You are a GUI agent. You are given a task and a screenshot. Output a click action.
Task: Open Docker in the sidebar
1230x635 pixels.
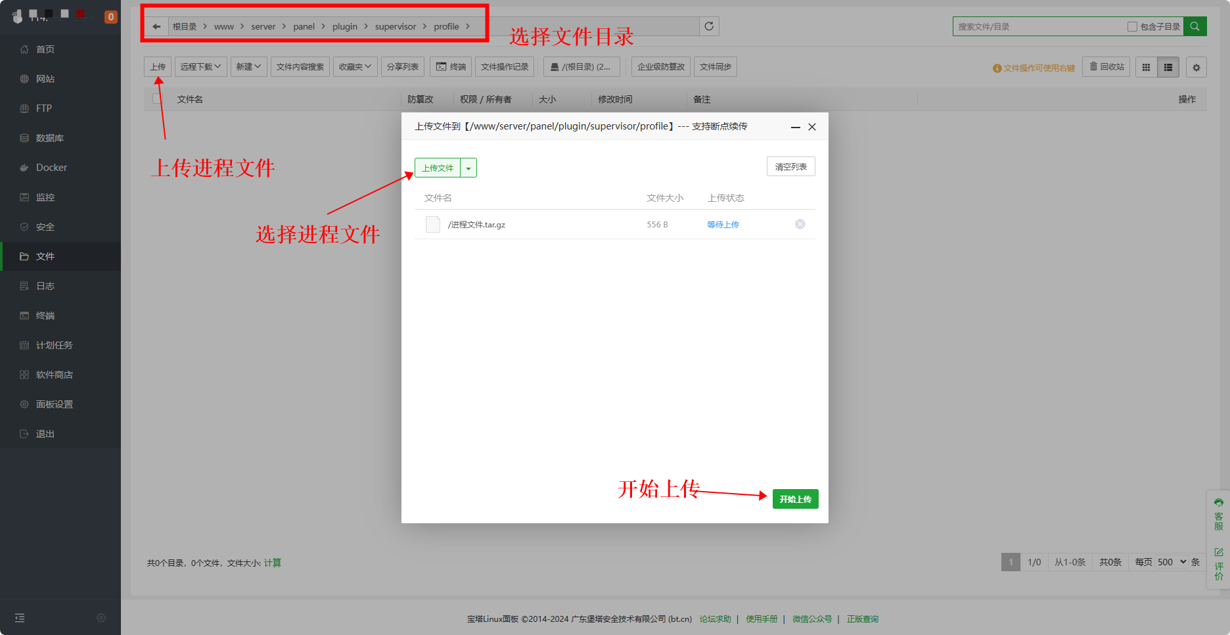pyautogui.click(x=51, y=168)
